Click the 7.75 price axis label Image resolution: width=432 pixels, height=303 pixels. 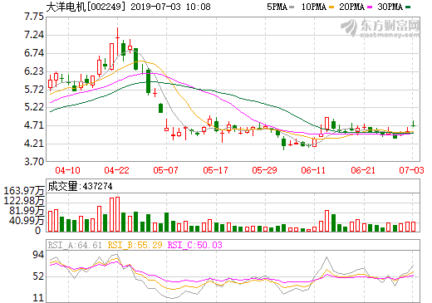pos(34,17)
